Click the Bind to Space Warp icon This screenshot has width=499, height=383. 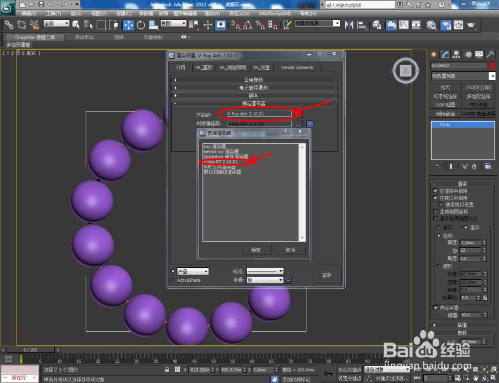[x=34, y=24]
